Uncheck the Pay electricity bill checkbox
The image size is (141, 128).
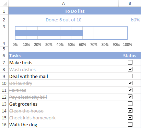(130, 97)
